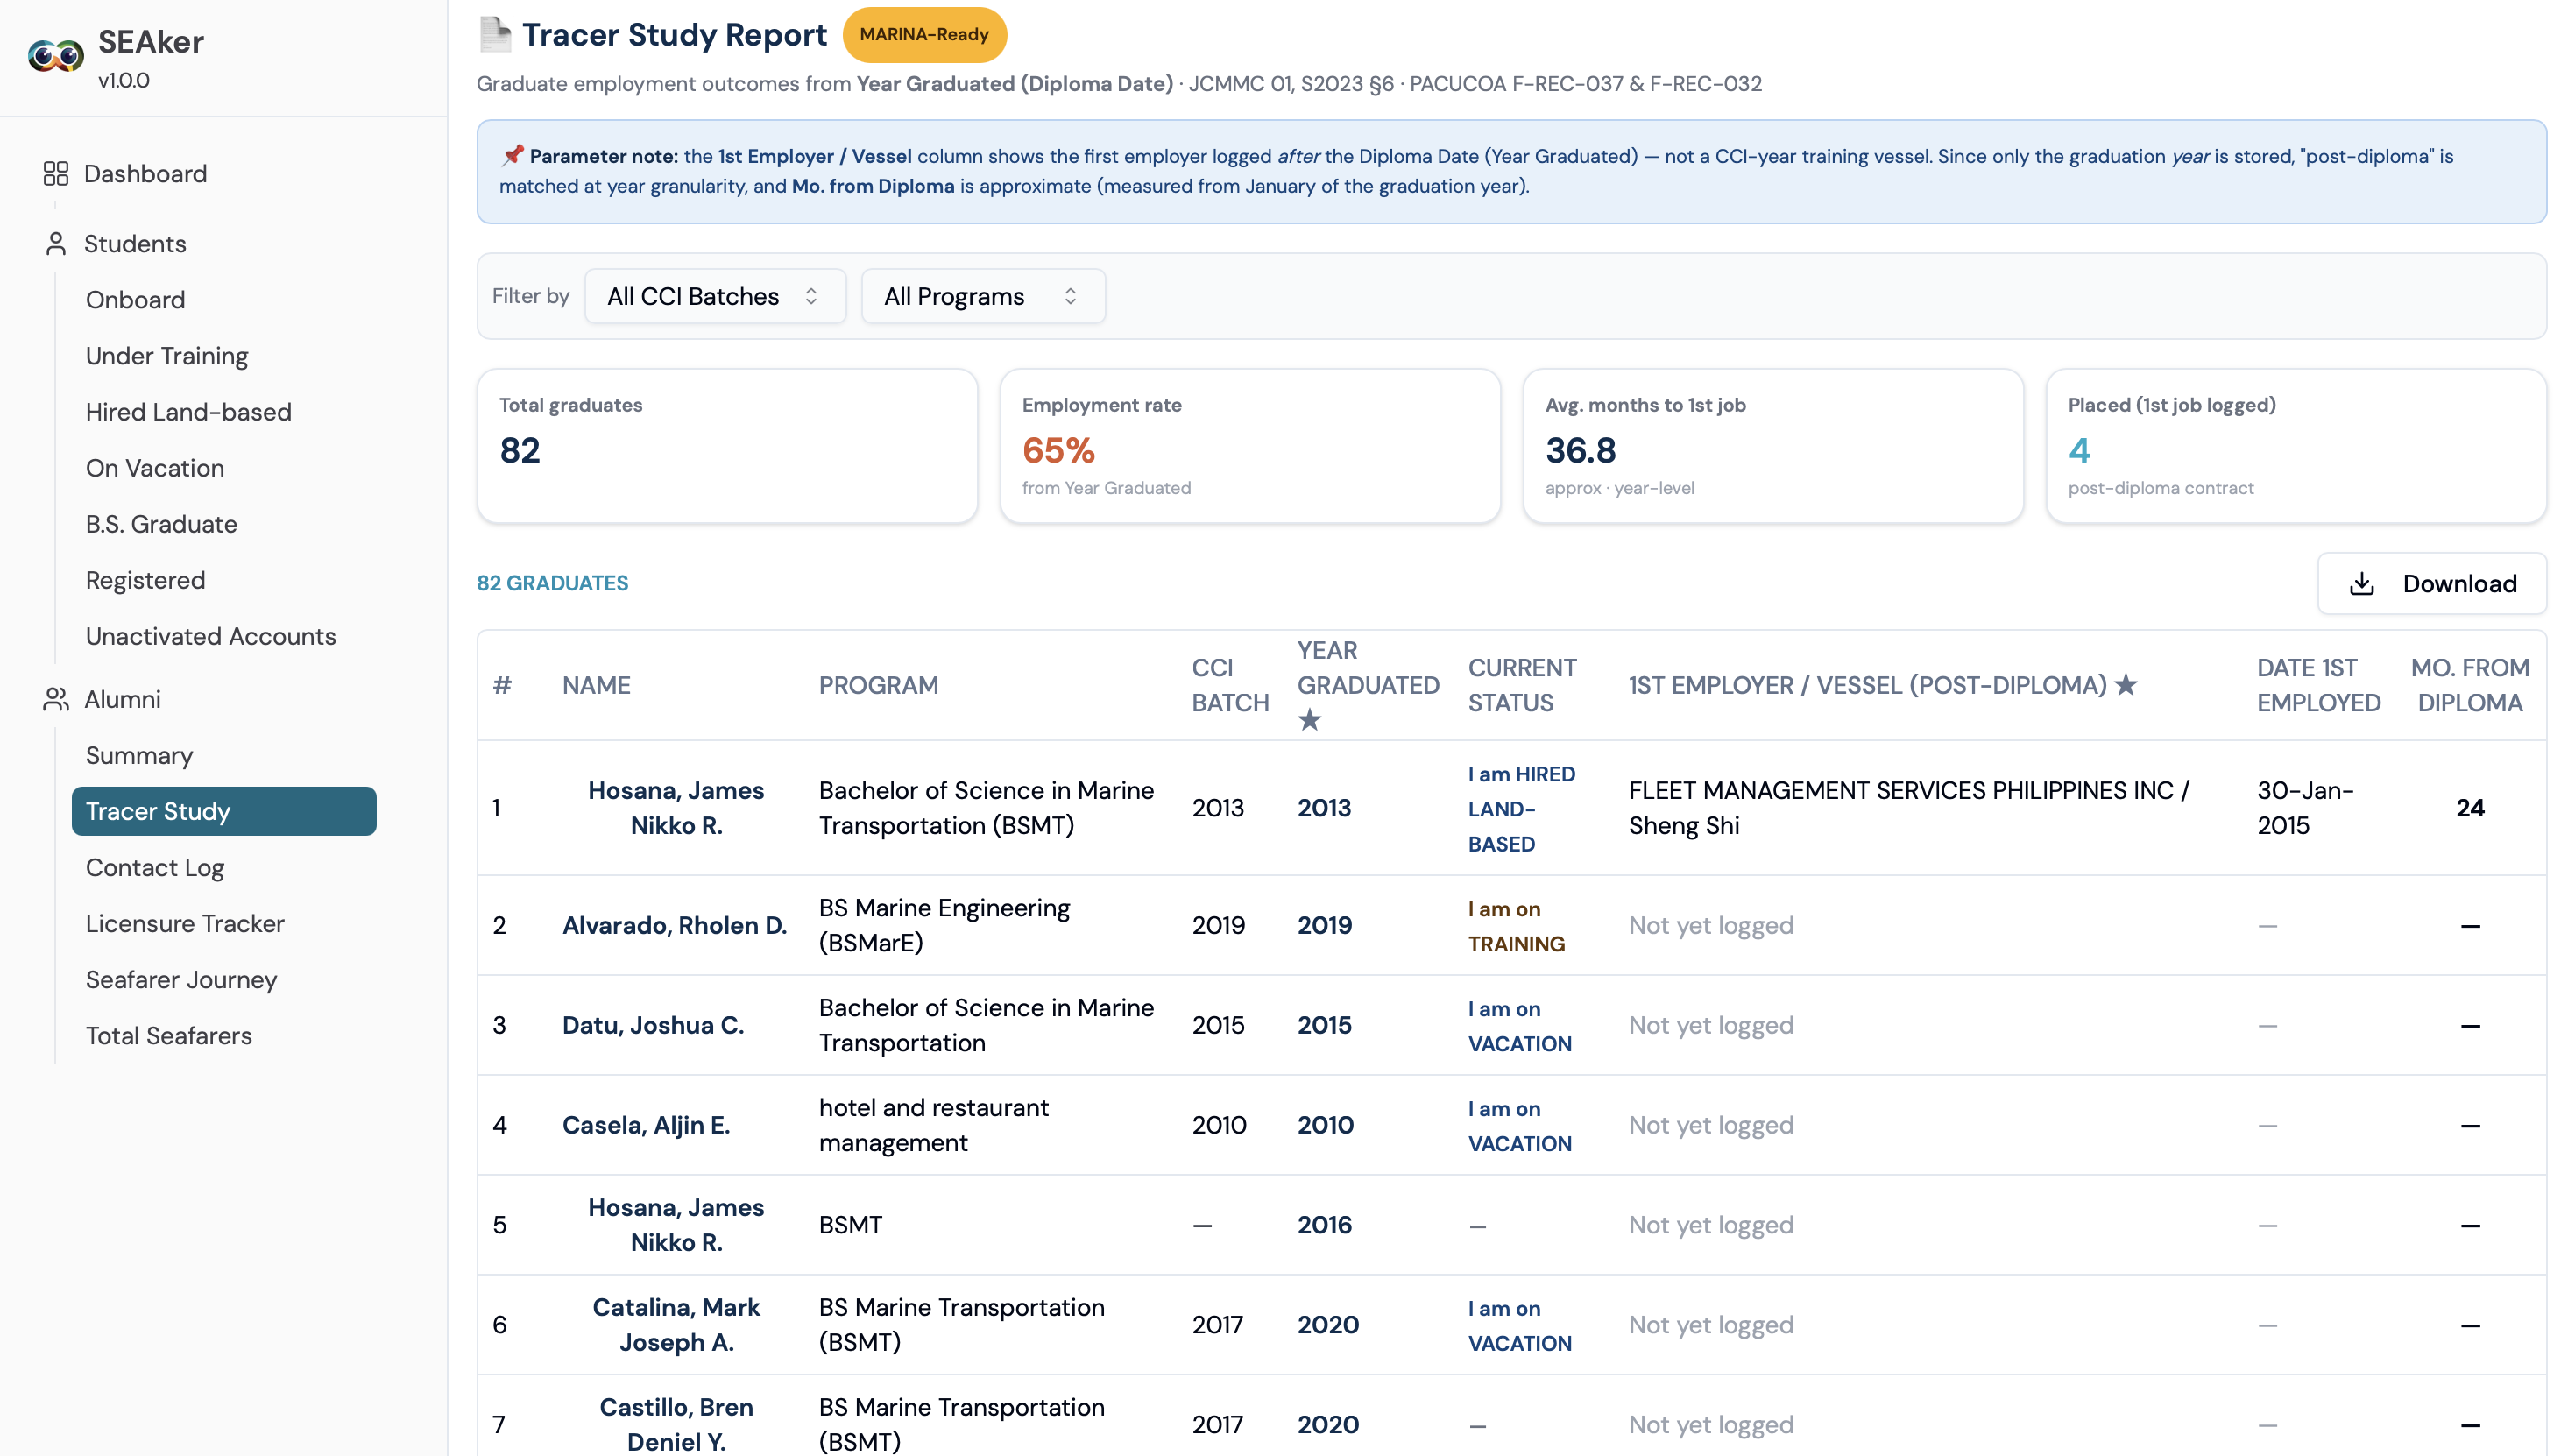Click the Students person icon
Image resolution: width=2575 pixels, height=1456 pixels.
(56, 244)
